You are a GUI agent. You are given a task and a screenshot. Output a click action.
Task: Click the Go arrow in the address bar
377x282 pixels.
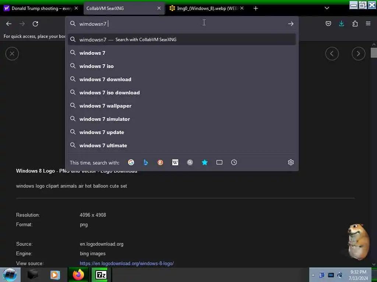(x=291, y=24)
